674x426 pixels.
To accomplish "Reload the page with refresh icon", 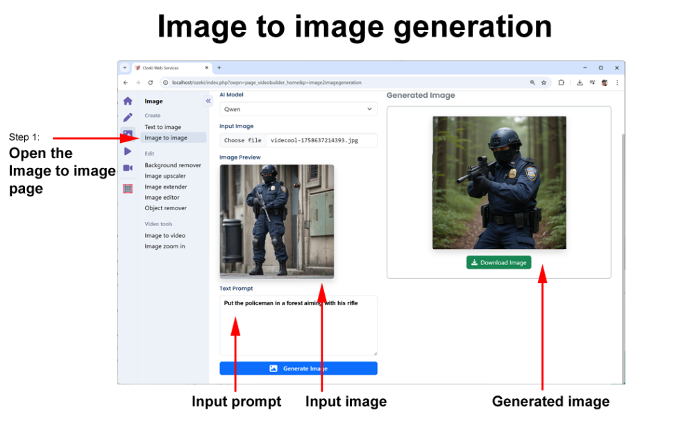I will click(x=150, y=83).
